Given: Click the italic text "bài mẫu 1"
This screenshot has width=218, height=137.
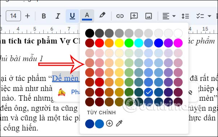Looking at the screenshot, I should click(26, 59).
